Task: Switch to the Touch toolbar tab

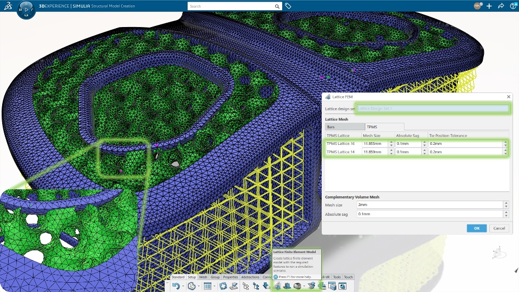Action: (348, 277)
